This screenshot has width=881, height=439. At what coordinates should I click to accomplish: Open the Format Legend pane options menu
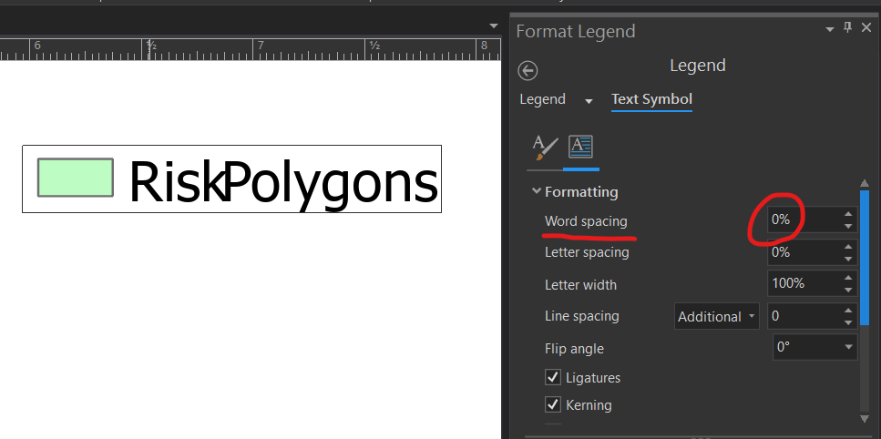pyautogui.click(x=829, y=29)
